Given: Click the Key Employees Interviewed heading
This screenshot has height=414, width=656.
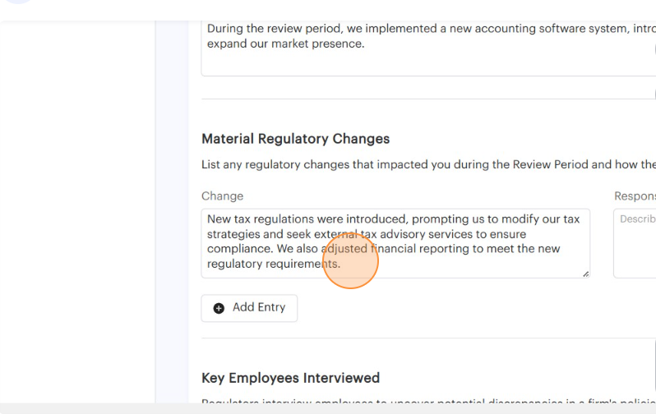Looking at the screenshot, I should tap(290, 378).
